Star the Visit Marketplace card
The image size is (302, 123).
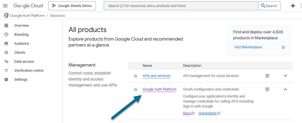pyautogui.click(x=284, y=47)
